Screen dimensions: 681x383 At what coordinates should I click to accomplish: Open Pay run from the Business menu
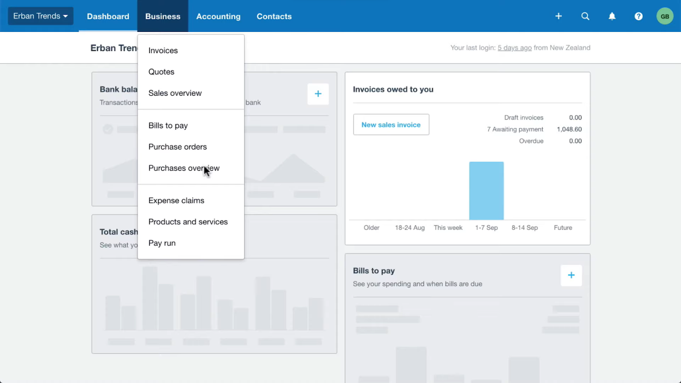point(162,243)
